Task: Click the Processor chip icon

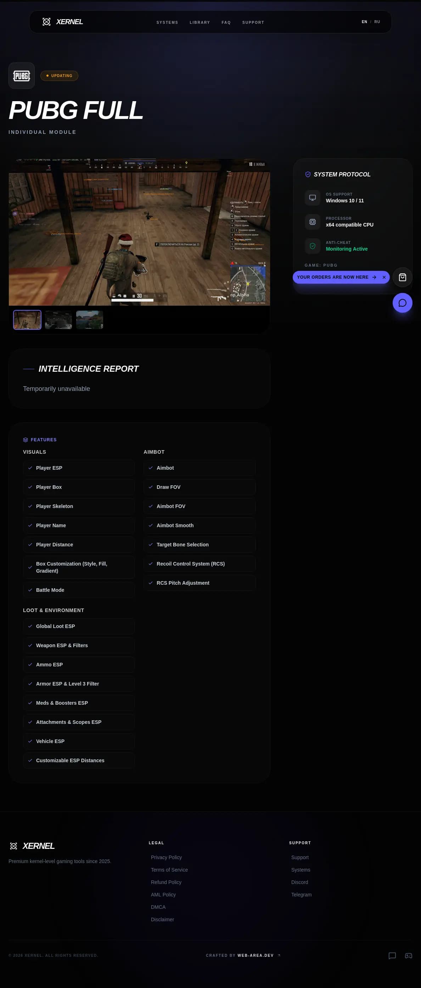Action: (x=312, y=222)
